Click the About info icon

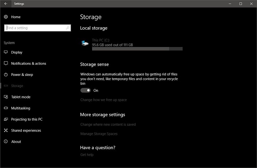pos(6,142)
